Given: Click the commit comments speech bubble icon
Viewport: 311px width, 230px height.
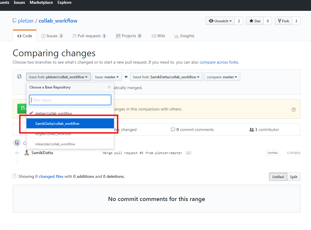Looking at the screenshot, I should (173, 130).
